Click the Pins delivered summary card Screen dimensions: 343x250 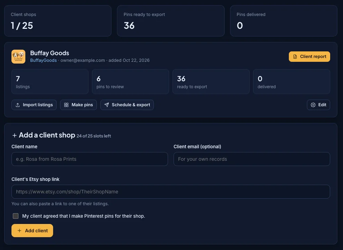coord(284,21)
